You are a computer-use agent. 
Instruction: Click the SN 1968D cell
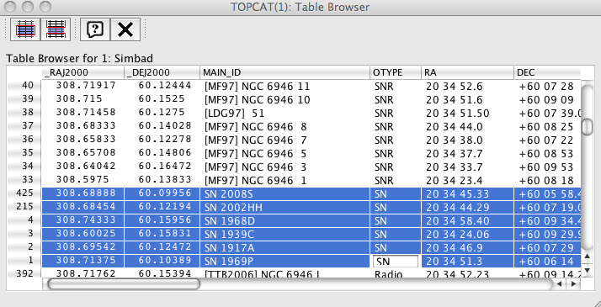(x=285, y=221)
